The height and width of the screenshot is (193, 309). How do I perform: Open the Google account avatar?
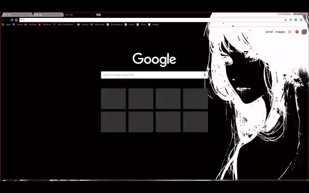(304, 32)
